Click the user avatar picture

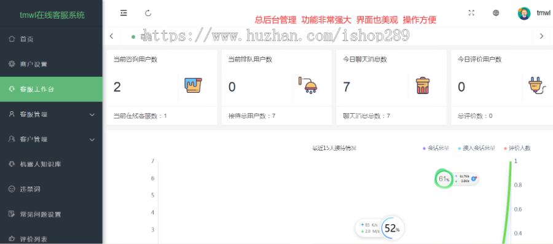tap(524, 13)
